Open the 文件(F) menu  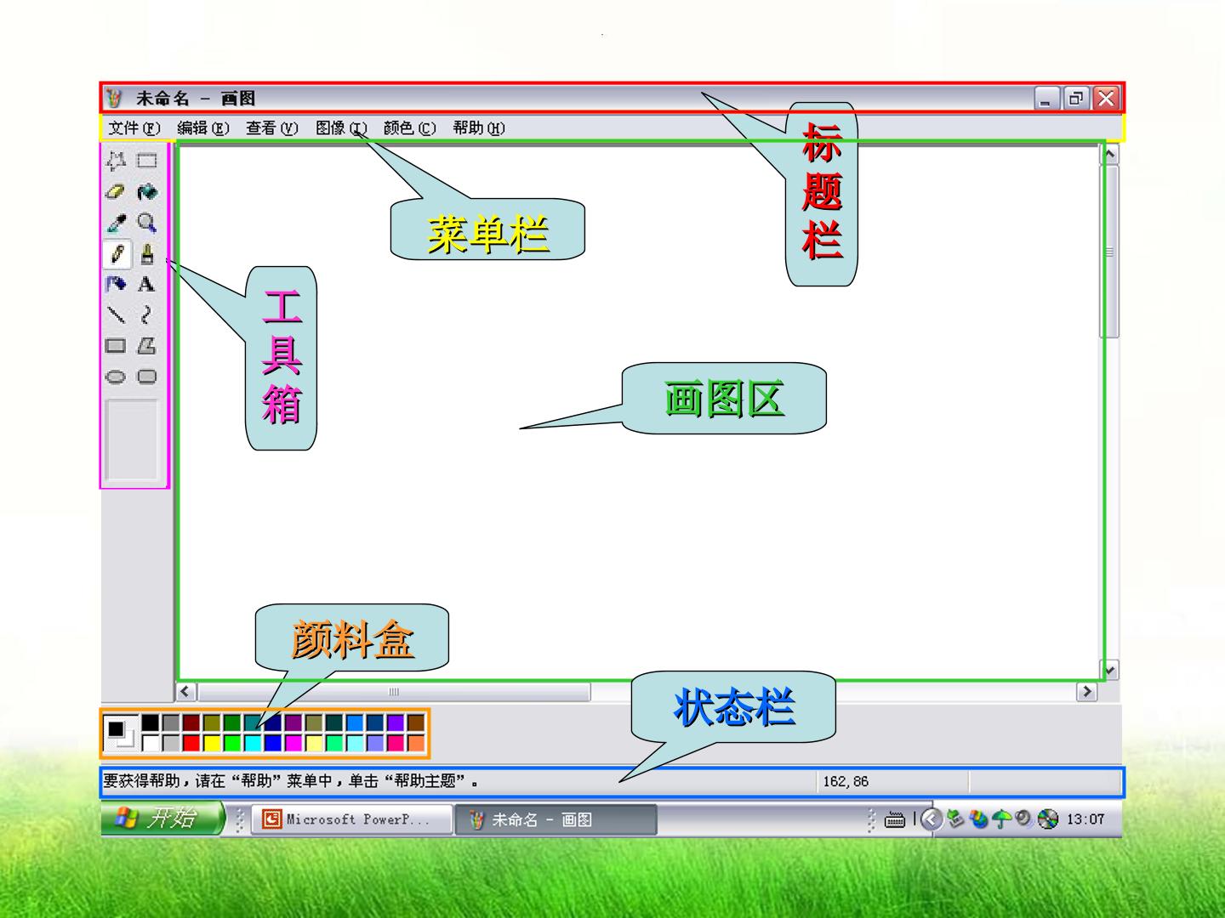pos(134,128)
